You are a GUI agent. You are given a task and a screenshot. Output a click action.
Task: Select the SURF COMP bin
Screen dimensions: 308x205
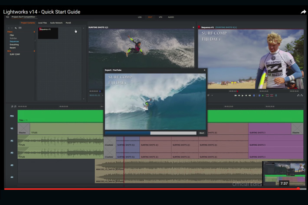[15, 54]
